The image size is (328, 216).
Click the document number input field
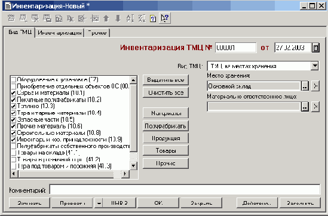click(235, 48)
